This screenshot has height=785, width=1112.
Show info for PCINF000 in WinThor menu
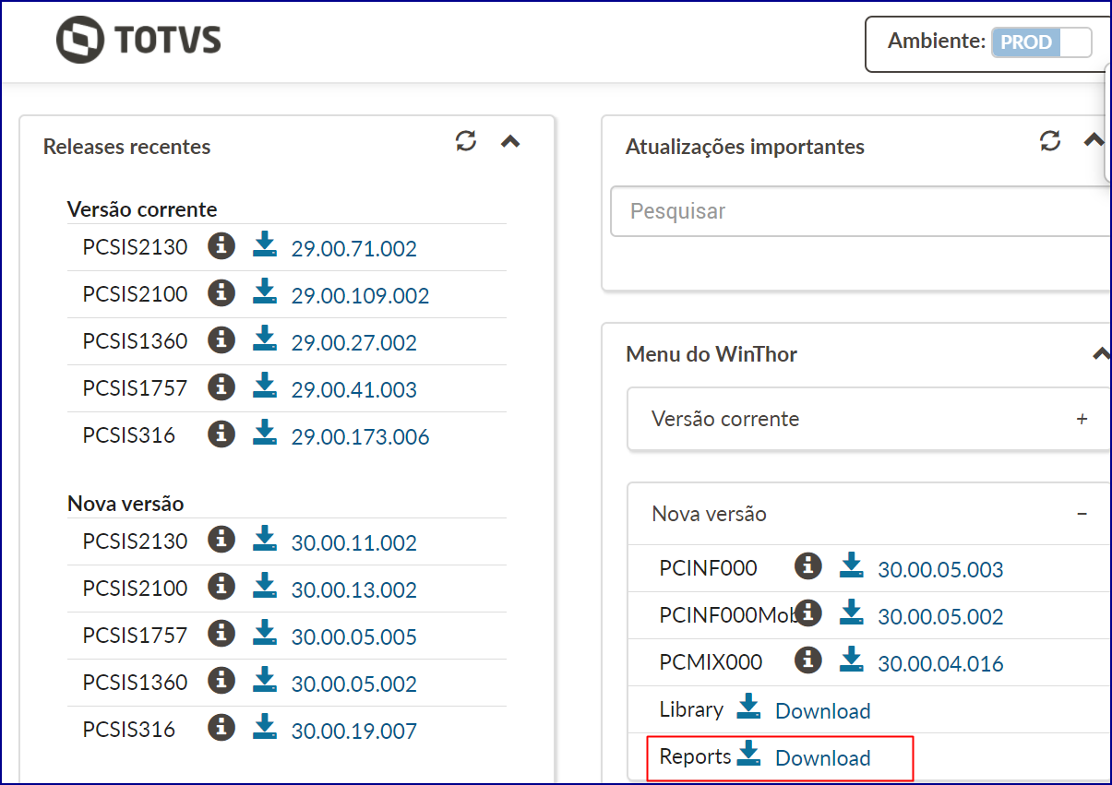807,566
